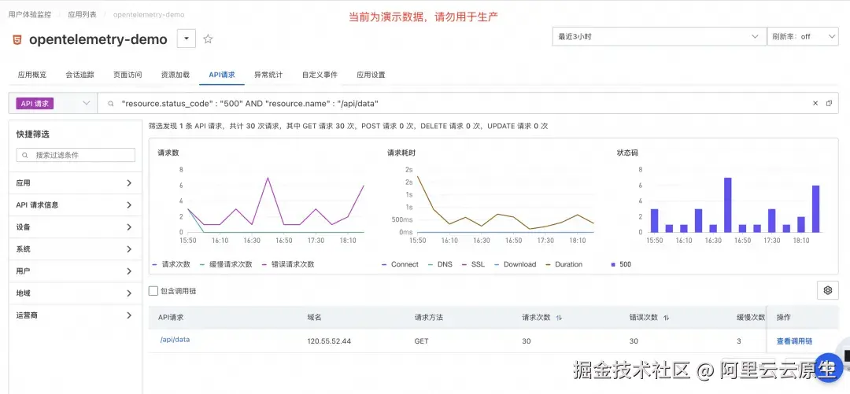Click the 请求方法 column header

tap(428, 318)
